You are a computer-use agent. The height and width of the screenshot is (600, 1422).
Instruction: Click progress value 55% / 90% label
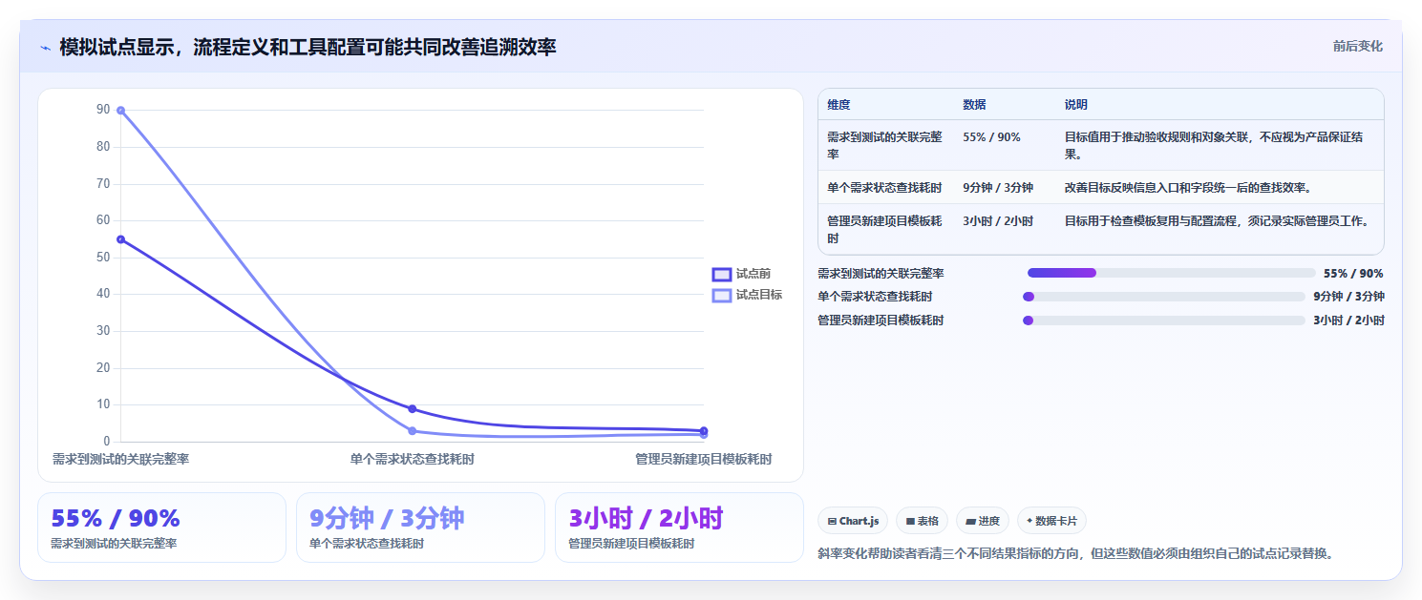click(x=1353, y=273)
